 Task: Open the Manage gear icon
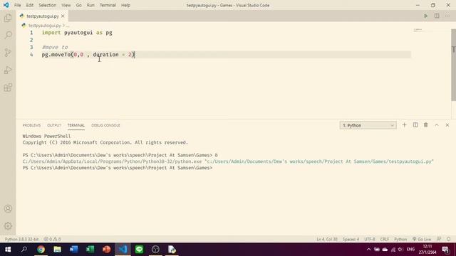coord(8,226)
